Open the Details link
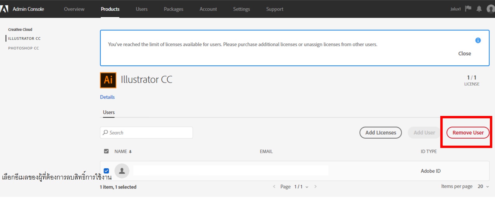 click(x=107, y=97)
